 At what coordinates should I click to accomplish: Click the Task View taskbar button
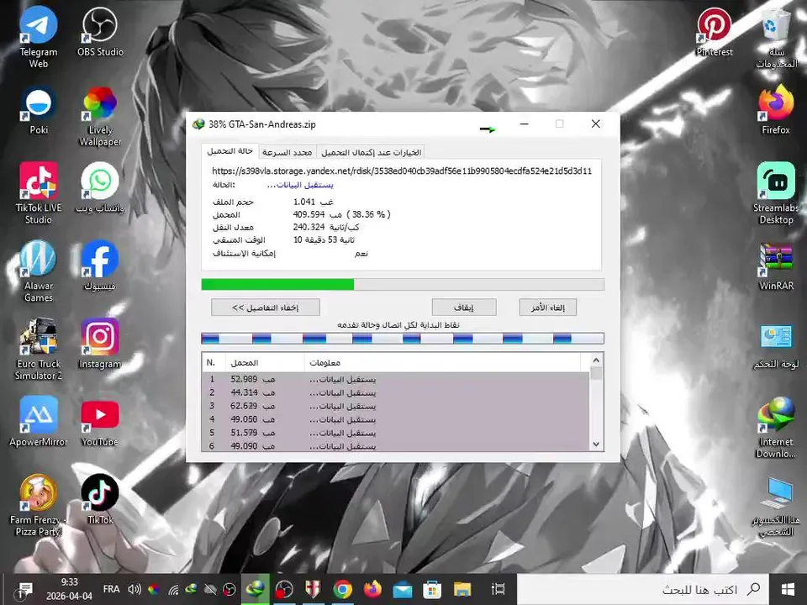tap(498, 589)
